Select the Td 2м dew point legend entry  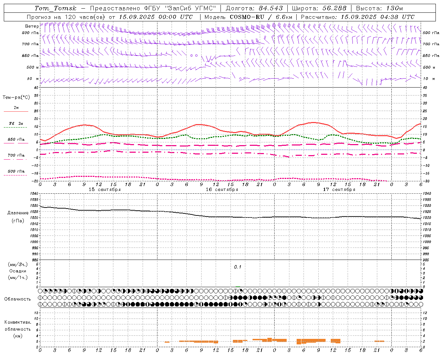tap(16, 123)
